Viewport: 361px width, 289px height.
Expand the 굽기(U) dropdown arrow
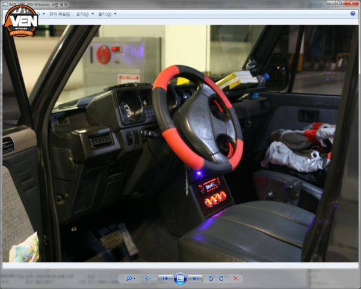(93, 14)
